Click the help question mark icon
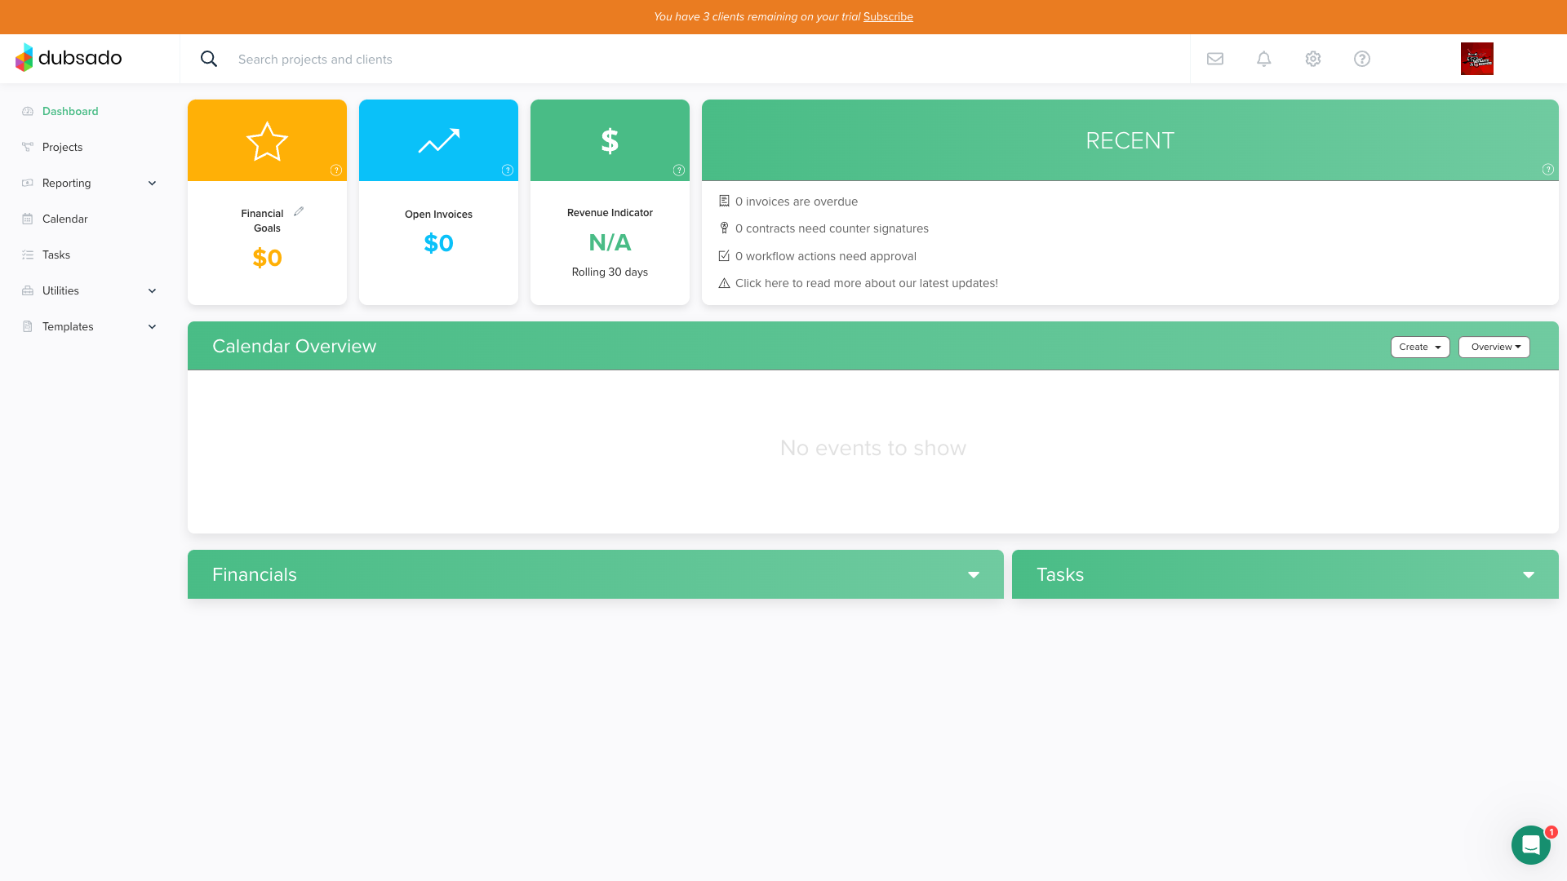 1361,59
